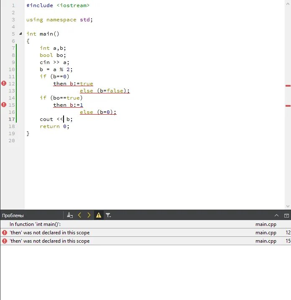Click the error icon beside the line 12 issue
Viewport: 291px width, 300px height.
[5, 233]
